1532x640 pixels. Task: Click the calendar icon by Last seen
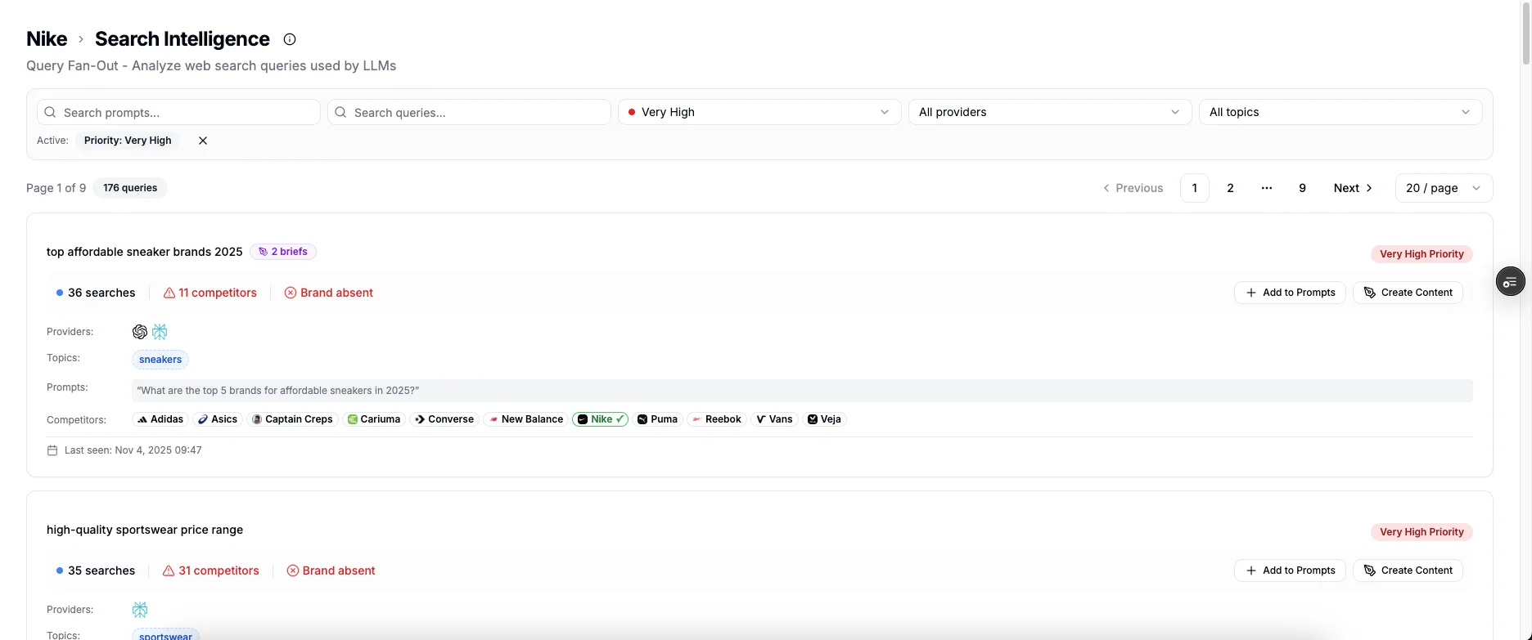click(x=52, y=450)
